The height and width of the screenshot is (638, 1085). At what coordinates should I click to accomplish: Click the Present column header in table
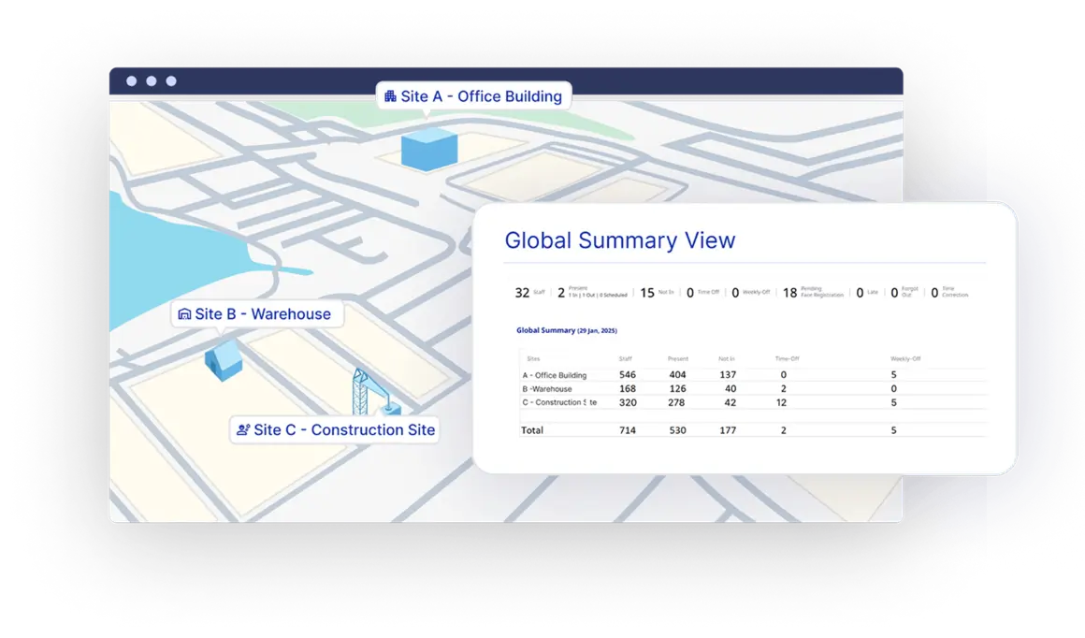click(x=678, y=359)
